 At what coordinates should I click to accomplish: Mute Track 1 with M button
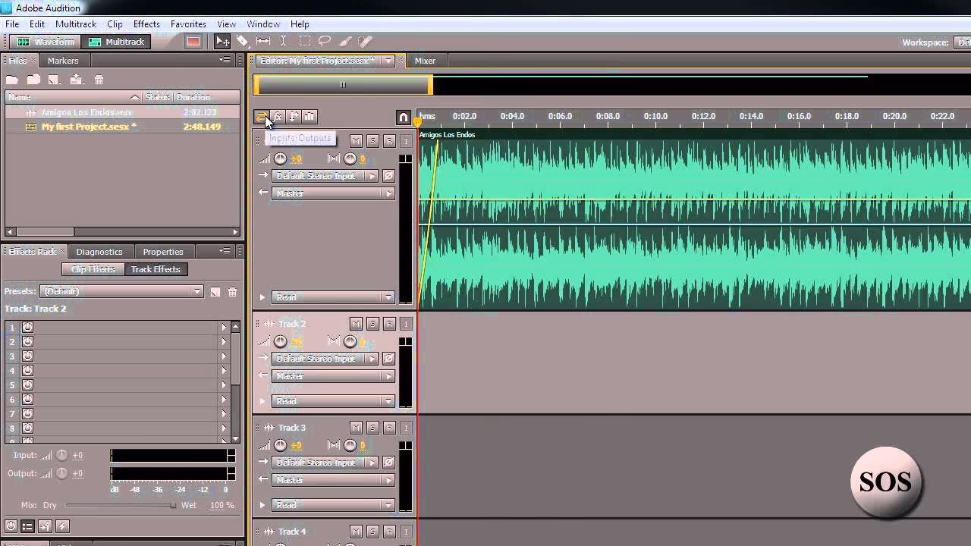coord(356,141)
